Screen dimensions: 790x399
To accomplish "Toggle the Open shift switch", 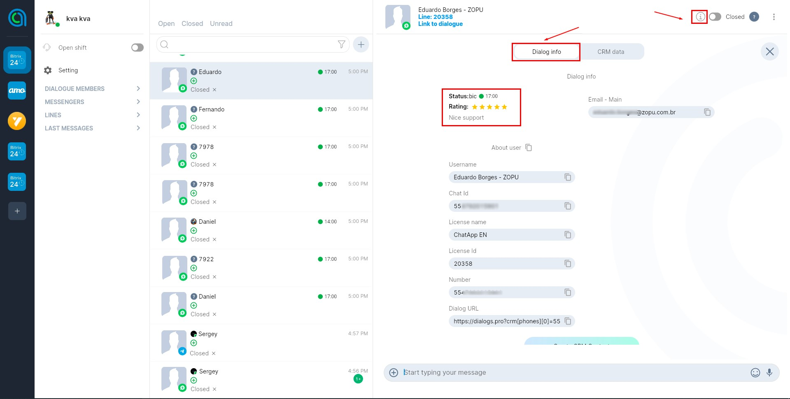I will (137, 48).
